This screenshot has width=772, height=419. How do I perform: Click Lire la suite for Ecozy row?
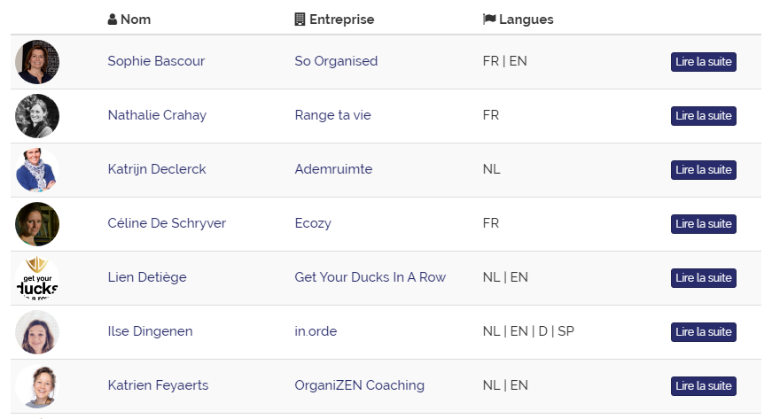tap(703, 224)
